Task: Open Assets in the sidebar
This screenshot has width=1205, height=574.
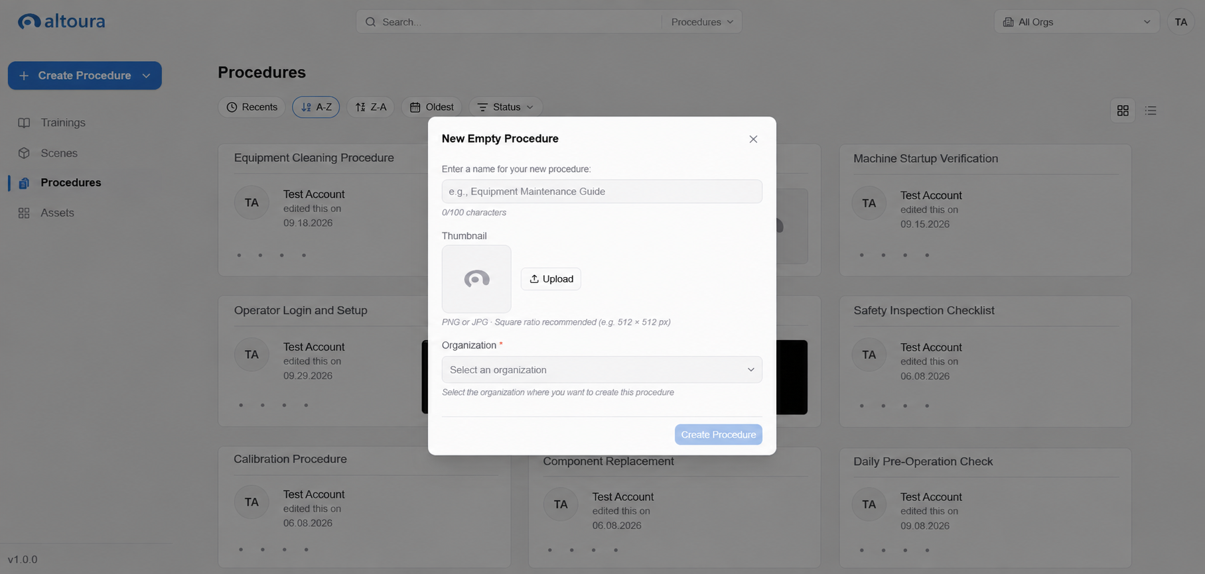Action: click(57, 213)
